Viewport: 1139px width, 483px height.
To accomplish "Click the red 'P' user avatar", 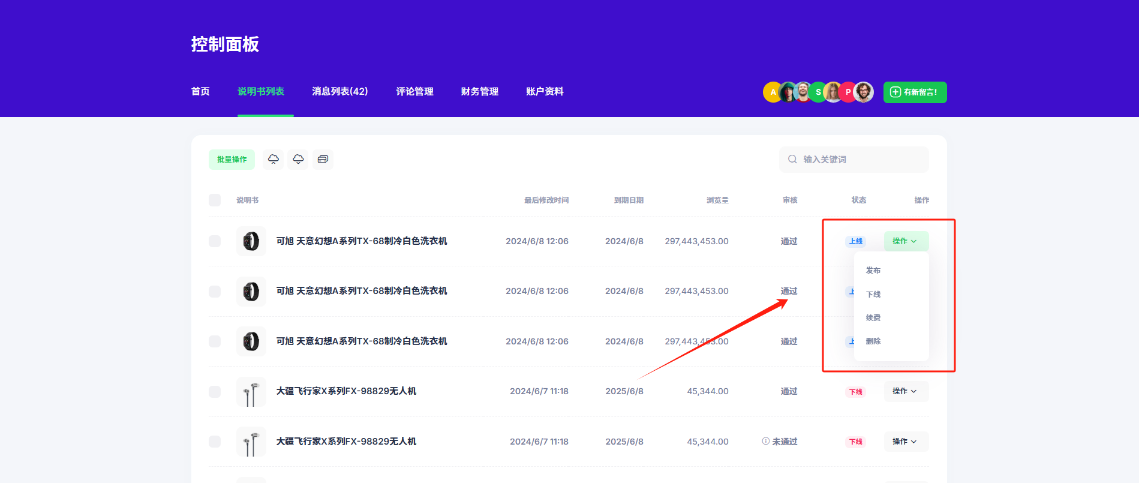I will pos(848,92).
